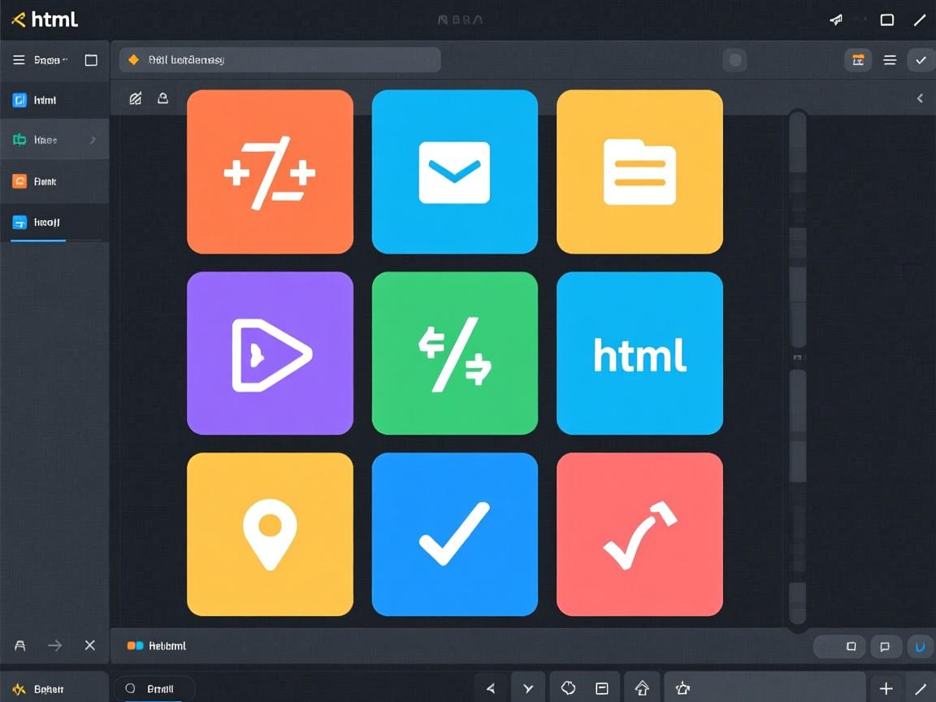Viewport: 936px width, 702px height.
Task: Open the blue mail envelope tile
Action: (x=454, y=172)
